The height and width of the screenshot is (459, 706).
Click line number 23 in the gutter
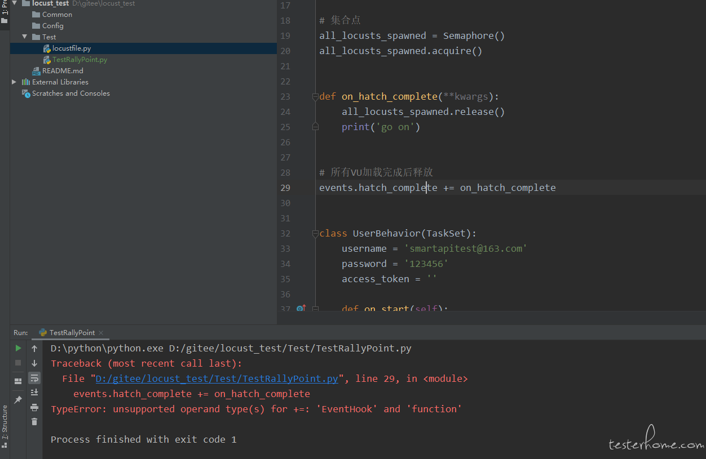[285, 97]
